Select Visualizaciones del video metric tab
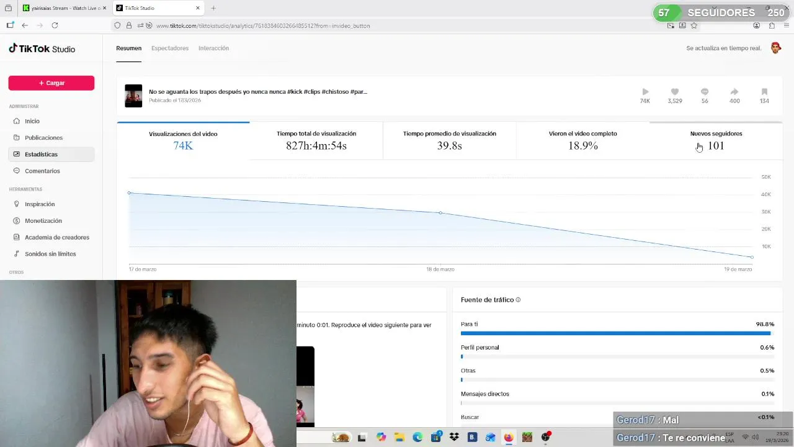Image resolution: width=794 pixels, height=447 pixels. pyautogui.click(x=183, y=141)
